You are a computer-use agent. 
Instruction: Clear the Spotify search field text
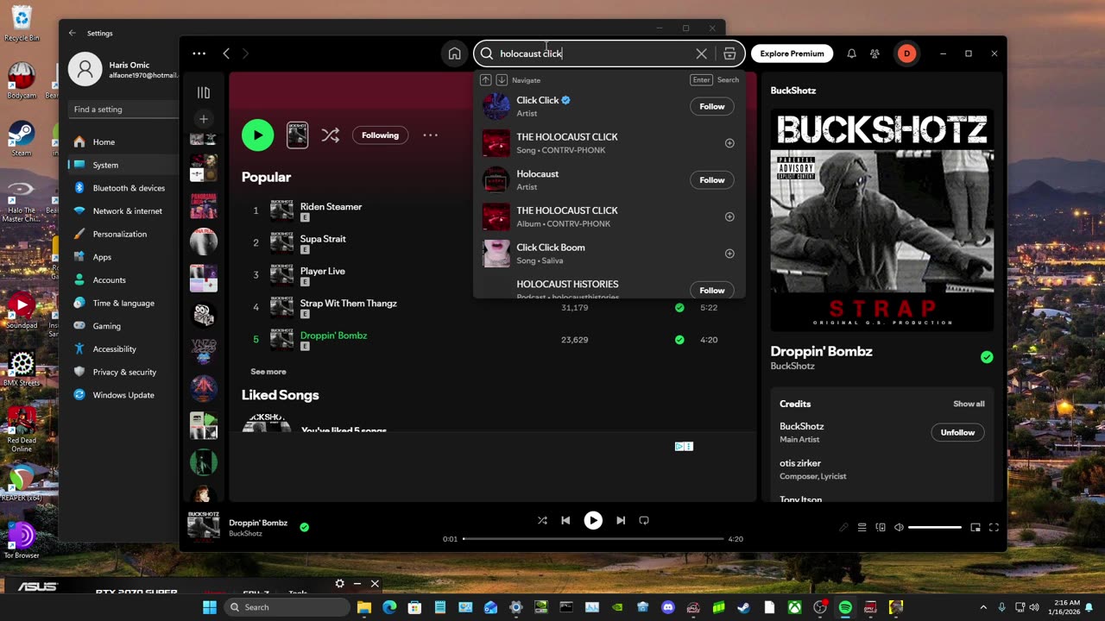pyautogui.click(x=702, y=53)
